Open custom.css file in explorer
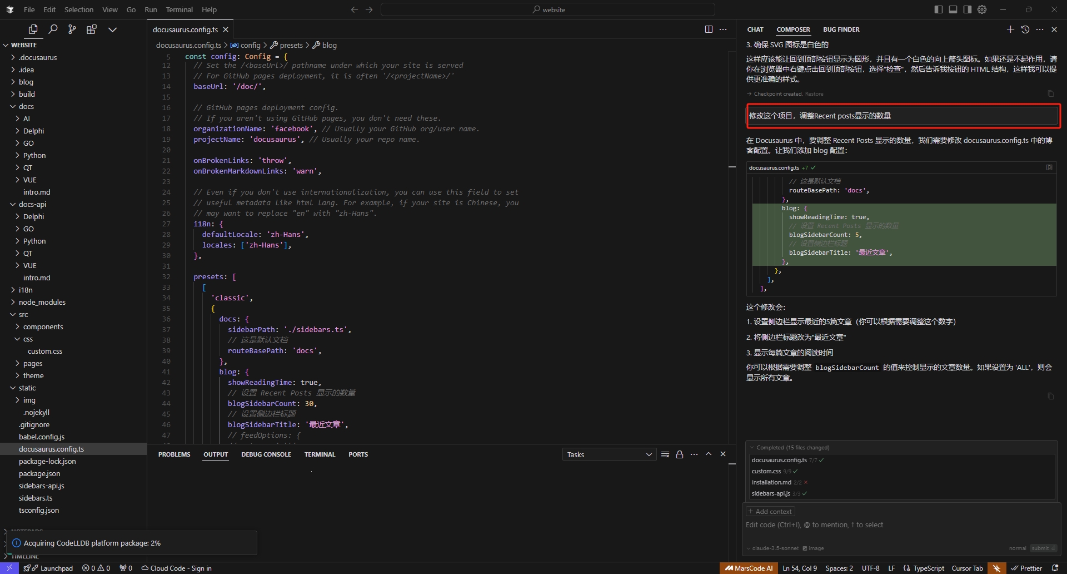The height and width of the screenshot is (574, 1067). click(x=73, y=351)
